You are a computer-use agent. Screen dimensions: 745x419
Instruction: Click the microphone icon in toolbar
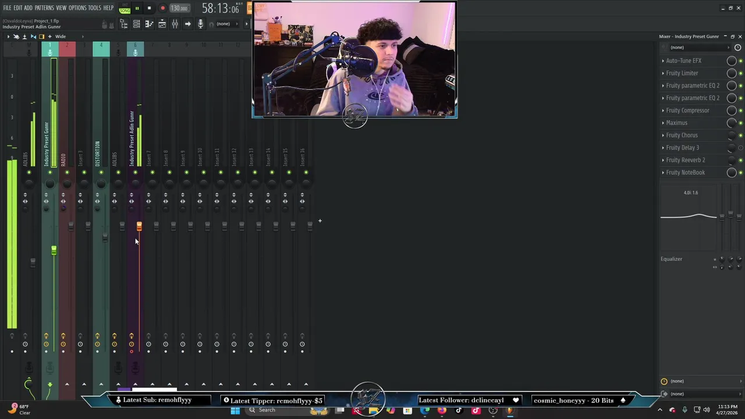click(200, 24)
